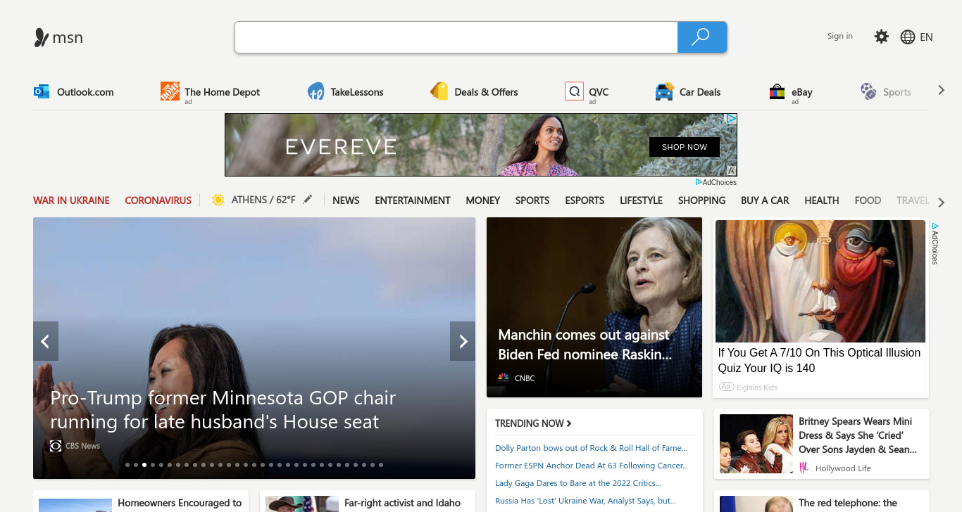Click the QVC logo icon
The image size is (962, 512).
click(x=574, y=91)
